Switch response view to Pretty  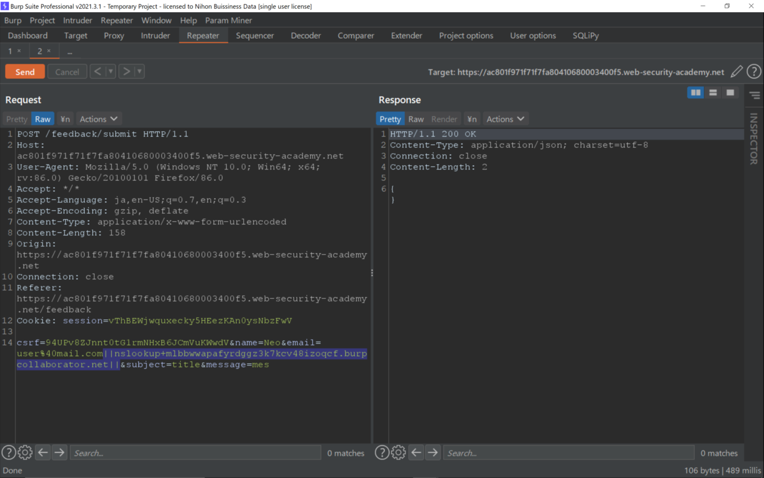coord(390,119)
